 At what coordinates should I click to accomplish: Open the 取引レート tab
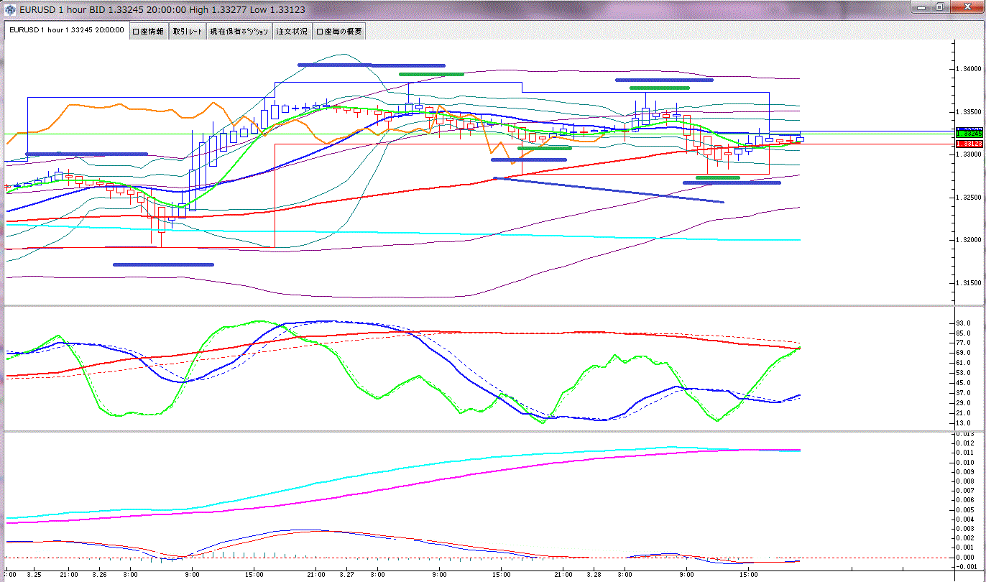click(187, 32)
